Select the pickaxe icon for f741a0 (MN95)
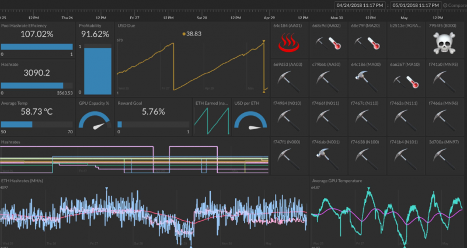The width and height of the screenshot is (467, 248). pos(444,82)
